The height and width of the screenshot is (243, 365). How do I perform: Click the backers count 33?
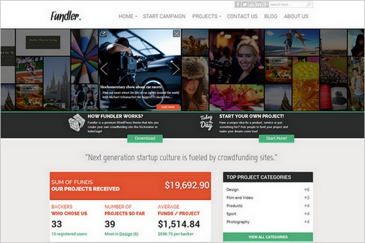click(x=57, y=224)
